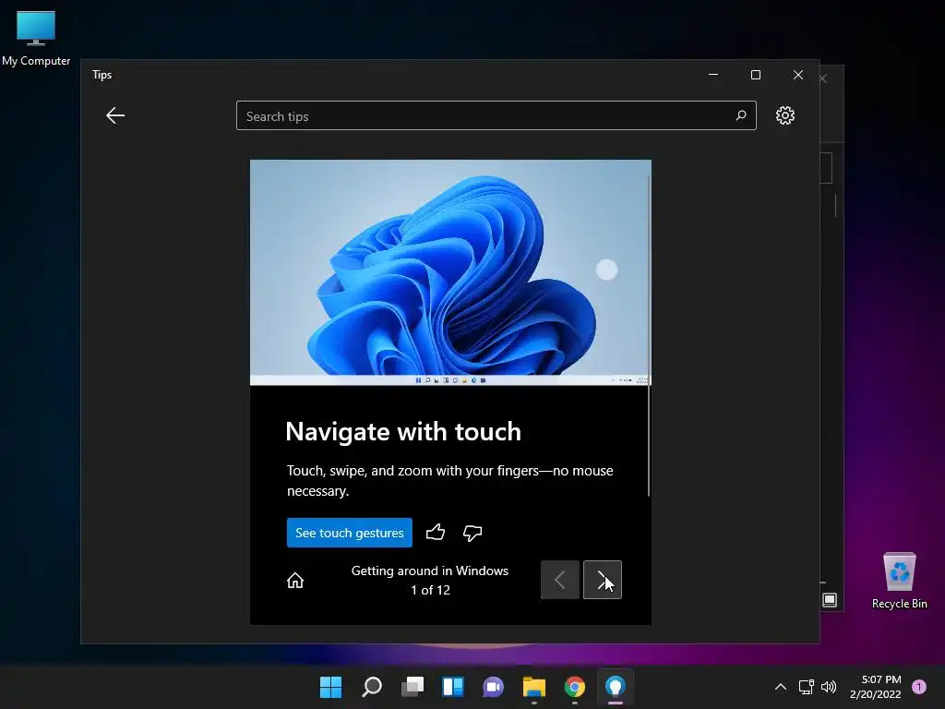This screenshot has height=709, width=945.
Task: Click the search magnifier in Search tips
Action: pyautogui.click(x=741, y=115)
